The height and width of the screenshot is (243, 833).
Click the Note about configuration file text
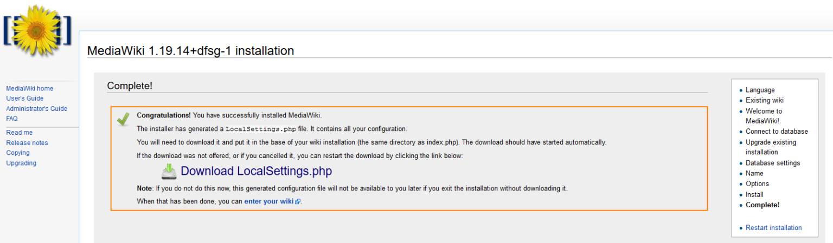click(352, 188)
